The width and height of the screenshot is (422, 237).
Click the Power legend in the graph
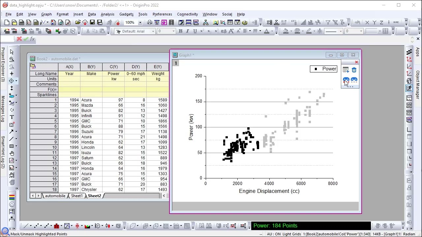(x=323, y=69)
